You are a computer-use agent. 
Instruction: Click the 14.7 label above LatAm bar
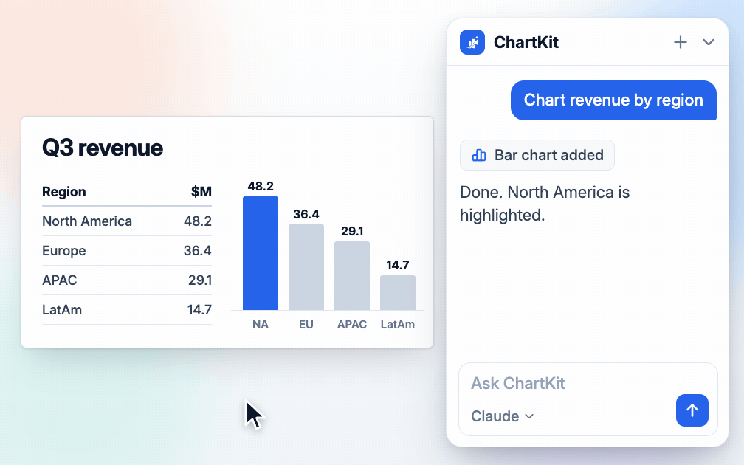398,265
